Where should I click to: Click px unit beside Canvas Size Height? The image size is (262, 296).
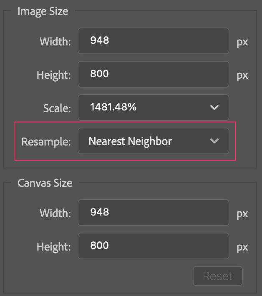[x=242, y=247]
